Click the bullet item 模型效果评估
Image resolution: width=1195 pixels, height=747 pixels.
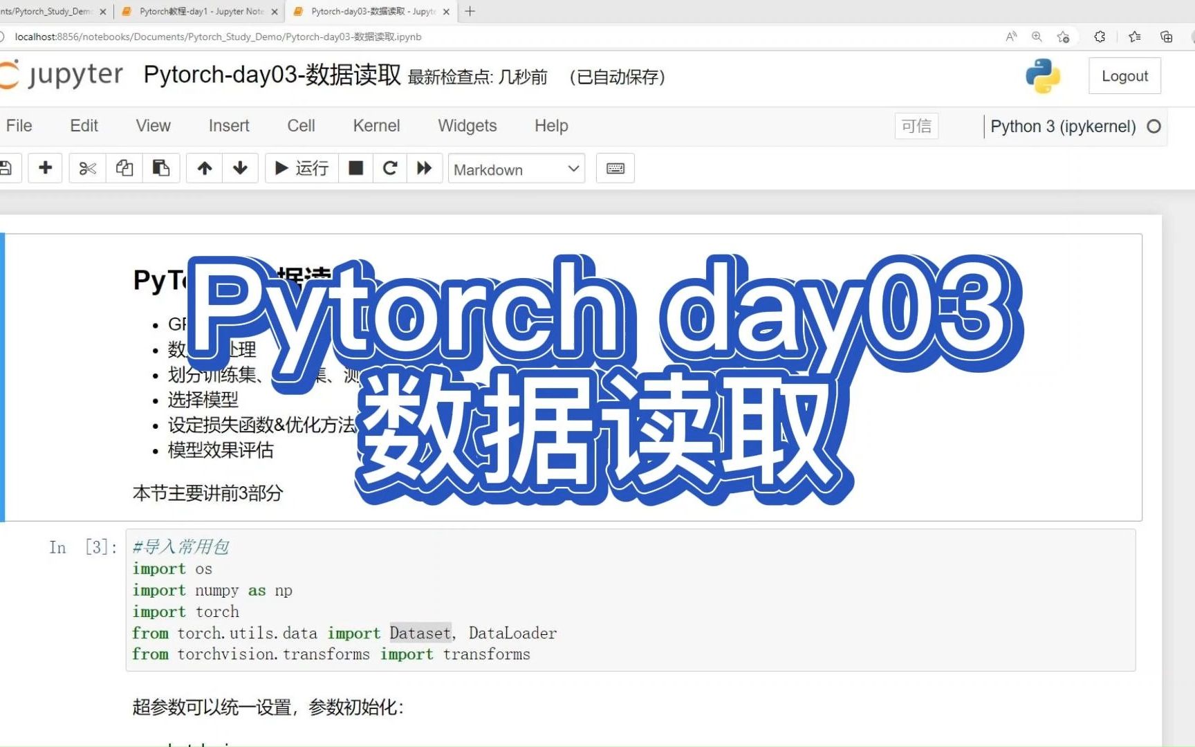click(x=221, y=450)
